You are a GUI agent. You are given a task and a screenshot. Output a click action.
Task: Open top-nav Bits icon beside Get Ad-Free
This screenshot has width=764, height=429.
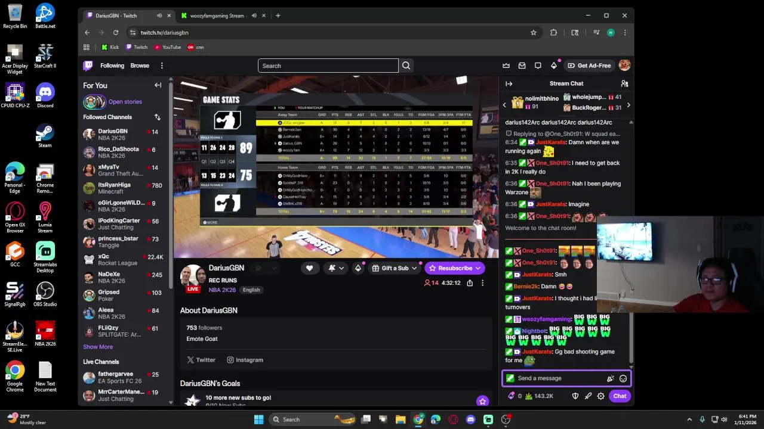point(554,66)
